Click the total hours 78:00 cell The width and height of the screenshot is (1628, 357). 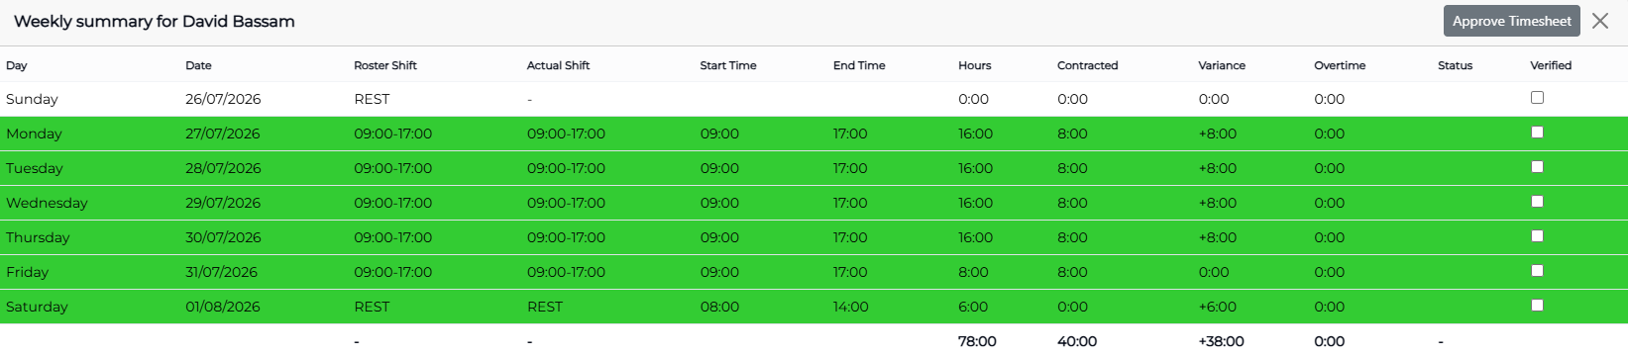pos(977,341)
